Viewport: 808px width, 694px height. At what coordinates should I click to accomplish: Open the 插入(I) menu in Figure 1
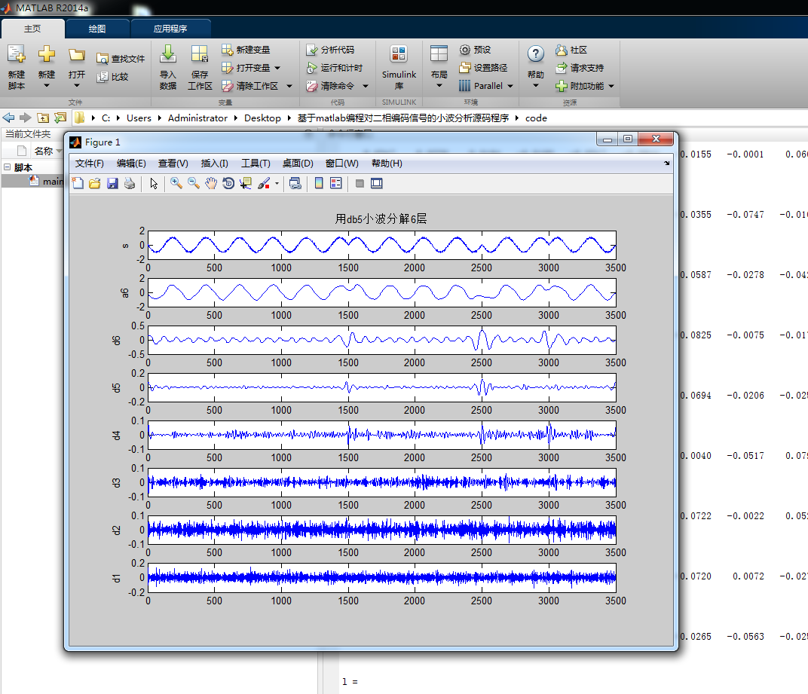click(214, 164)
